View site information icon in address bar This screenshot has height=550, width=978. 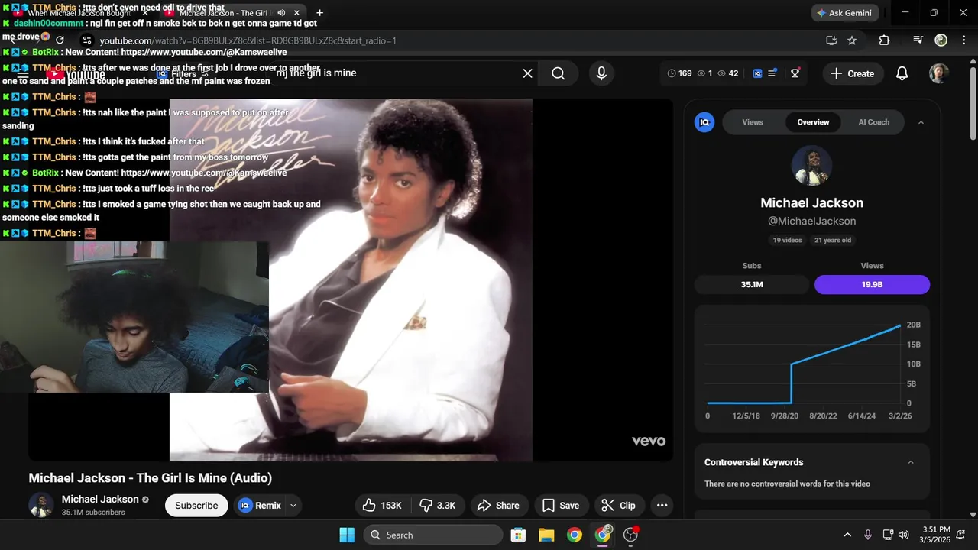pyautogui.click(x=87, y=40)
